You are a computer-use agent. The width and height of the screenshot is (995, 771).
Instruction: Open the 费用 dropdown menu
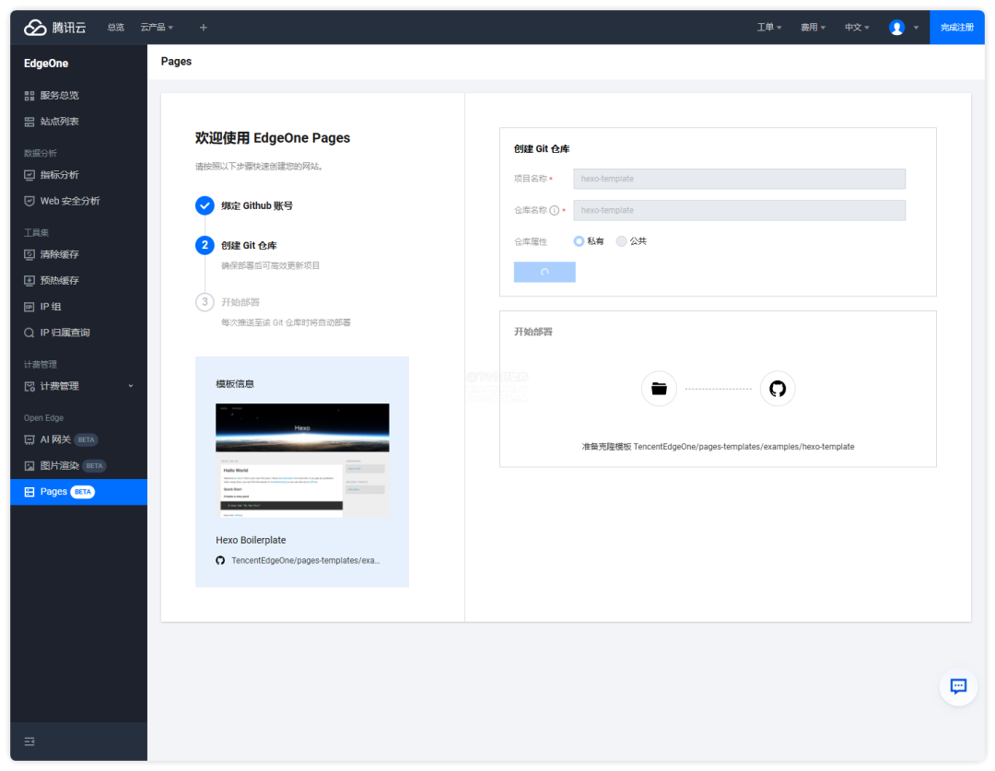[x=813, y=28]
